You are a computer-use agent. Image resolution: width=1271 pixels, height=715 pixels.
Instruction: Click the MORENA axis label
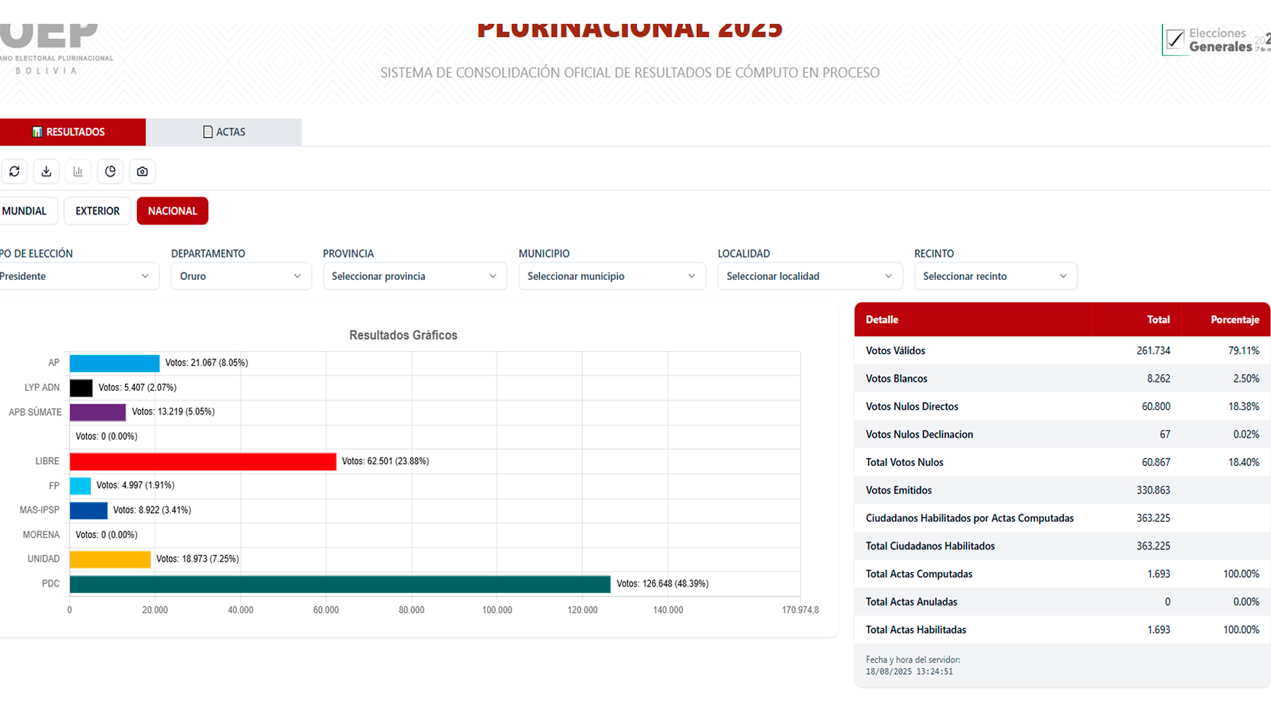[x=41, y=535]
